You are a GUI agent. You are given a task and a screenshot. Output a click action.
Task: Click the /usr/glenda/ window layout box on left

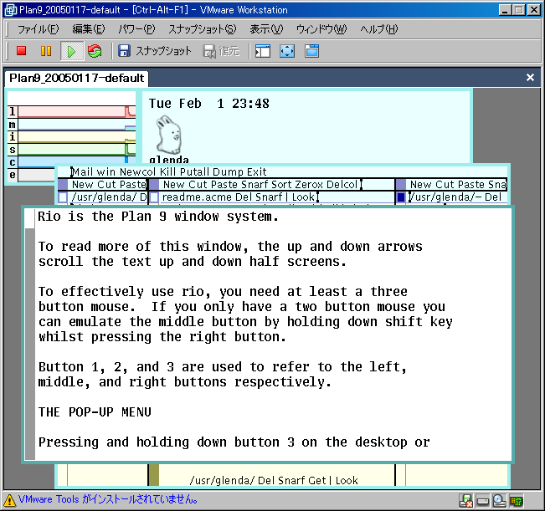63,197
